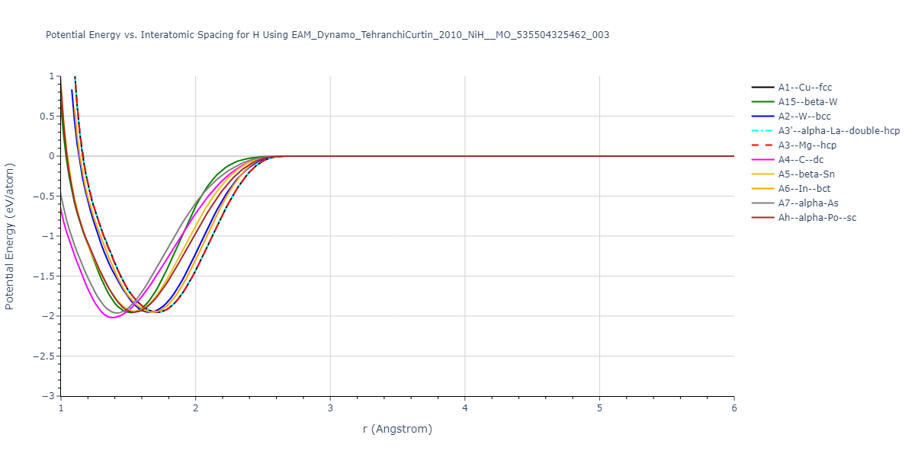Click y-axis tick label 0.5

[46, 117]
